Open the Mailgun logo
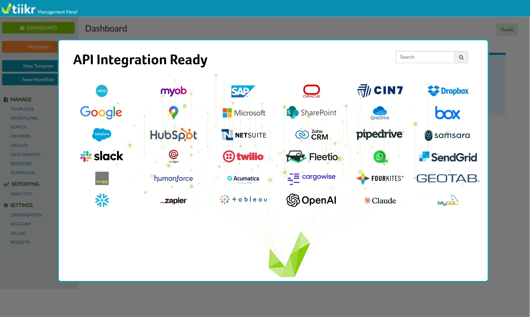Screen dimensions: 530x317 point(174,156)
